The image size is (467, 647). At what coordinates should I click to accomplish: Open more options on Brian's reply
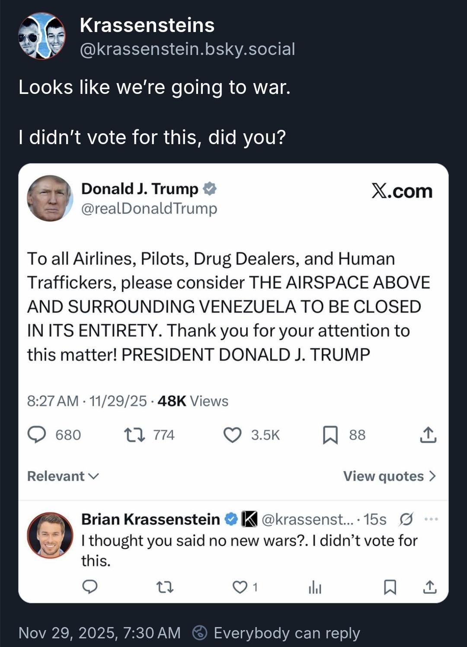431,519
